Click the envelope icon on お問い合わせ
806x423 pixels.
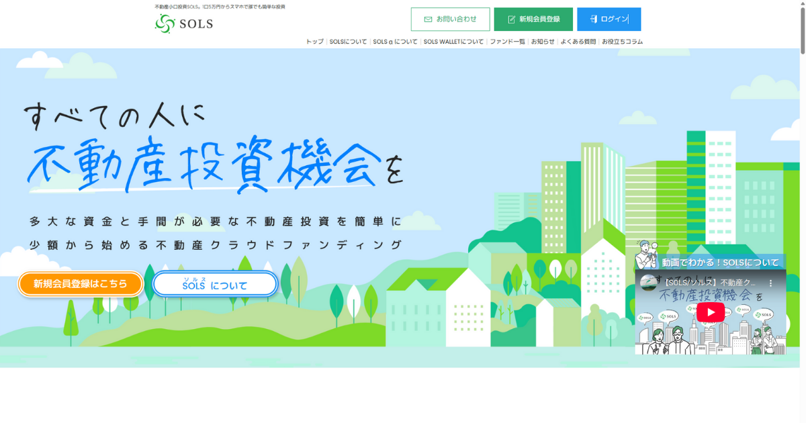[x=428, y=19]
